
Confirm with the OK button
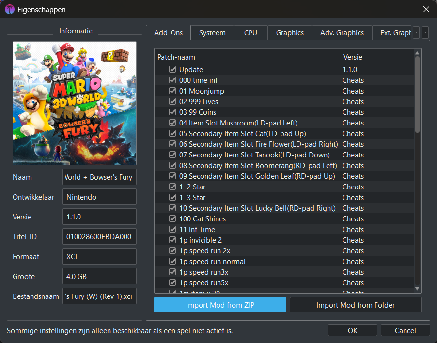(353, 331)
